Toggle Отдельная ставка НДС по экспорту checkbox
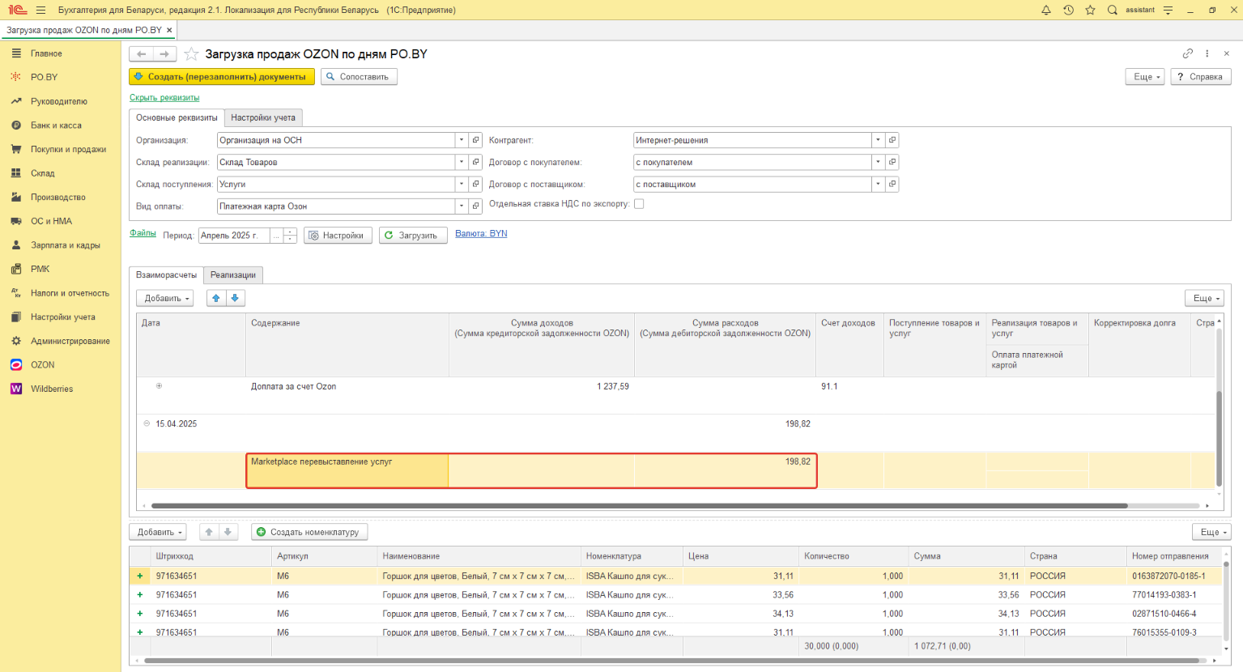Screen dimensions: 1243x672 639,204
